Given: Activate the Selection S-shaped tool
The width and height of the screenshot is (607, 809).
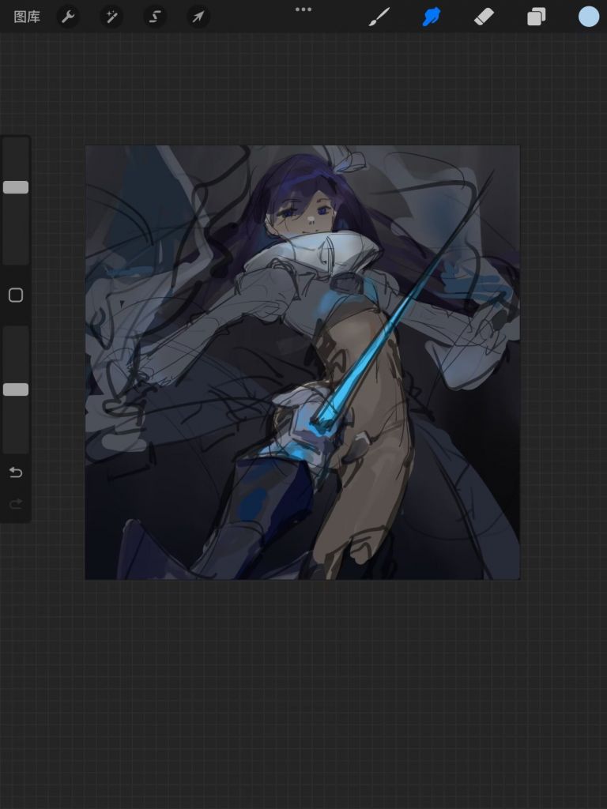Looking at the screenshot, I should (154, 17).
